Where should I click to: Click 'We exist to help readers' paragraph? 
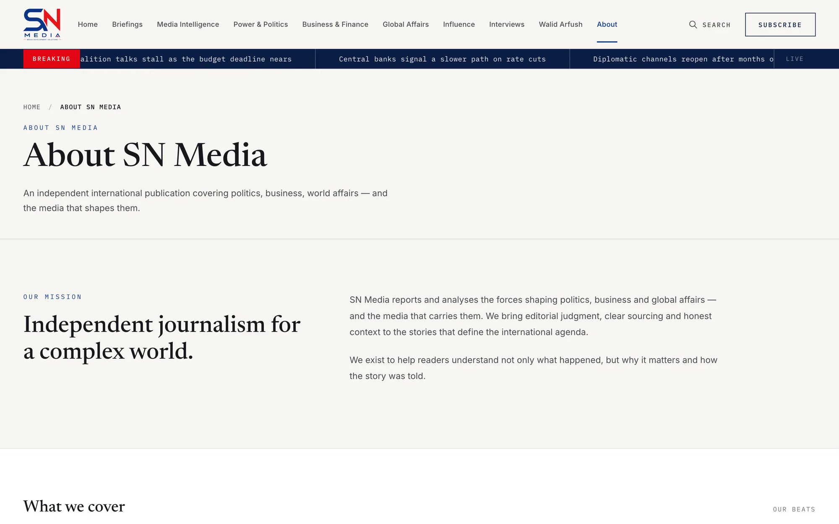click(534, 368)
